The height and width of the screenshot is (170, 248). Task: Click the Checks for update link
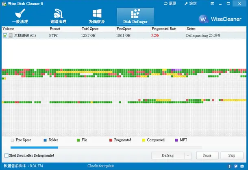[101, 166]
